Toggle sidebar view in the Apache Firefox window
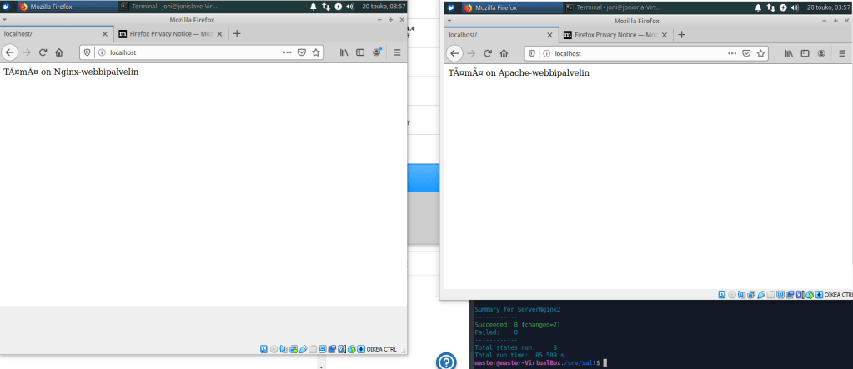Screen dimensions: 853x369 805,53
